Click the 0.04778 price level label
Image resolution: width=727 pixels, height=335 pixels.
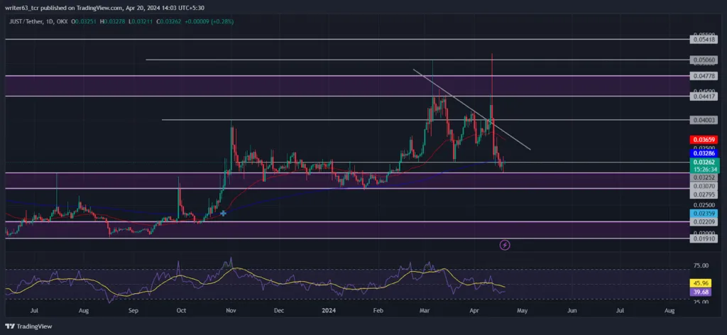click(x=704, y=75)
